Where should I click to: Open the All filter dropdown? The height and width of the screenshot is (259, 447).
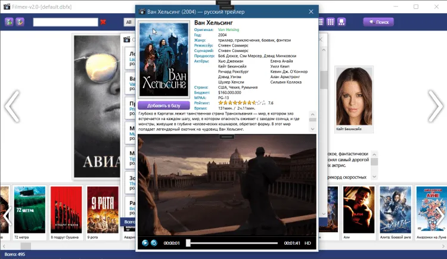click(x=129, y=22)
